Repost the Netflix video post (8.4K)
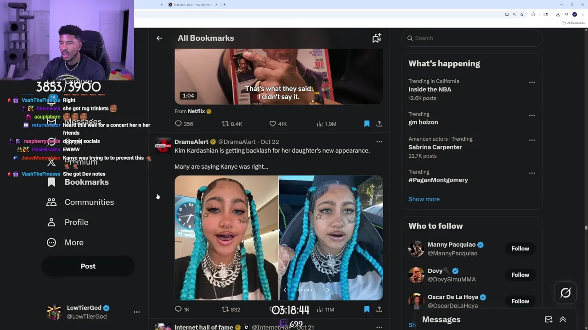 click(232, 124)
